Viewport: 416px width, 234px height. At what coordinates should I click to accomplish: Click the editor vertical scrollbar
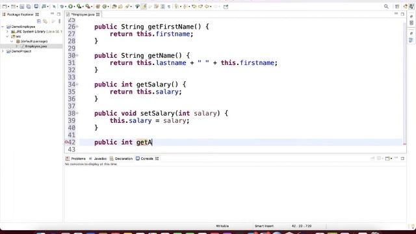(x=404, y=83)
